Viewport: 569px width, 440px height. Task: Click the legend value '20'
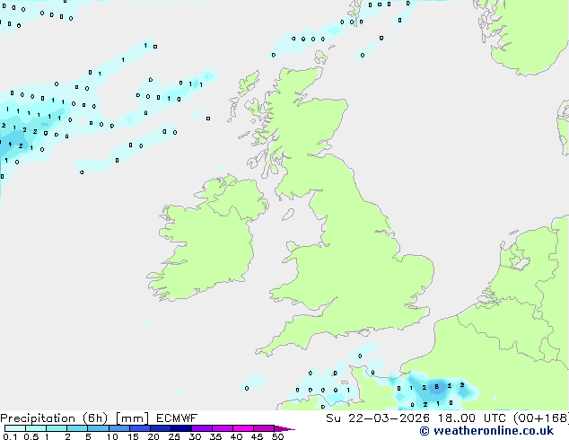tap(153, 436)
